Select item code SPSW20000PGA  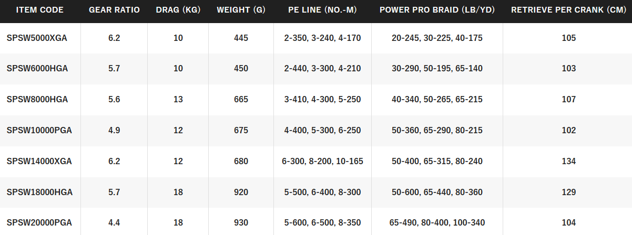(39, 223)
